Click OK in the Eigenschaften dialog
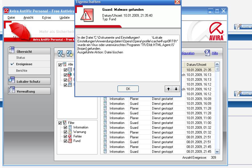 click(x=128, y=89)
